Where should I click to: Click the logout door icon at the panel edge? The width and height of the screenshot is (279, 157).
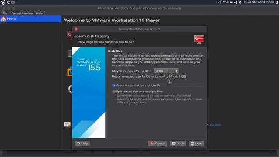(277, 3)
